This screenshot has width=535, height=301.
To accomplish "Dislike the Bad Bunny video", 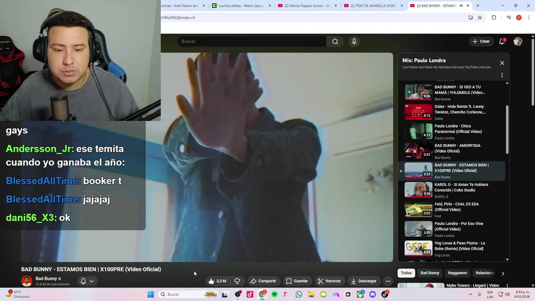I will pyautogui.click(x=237, y=281).
